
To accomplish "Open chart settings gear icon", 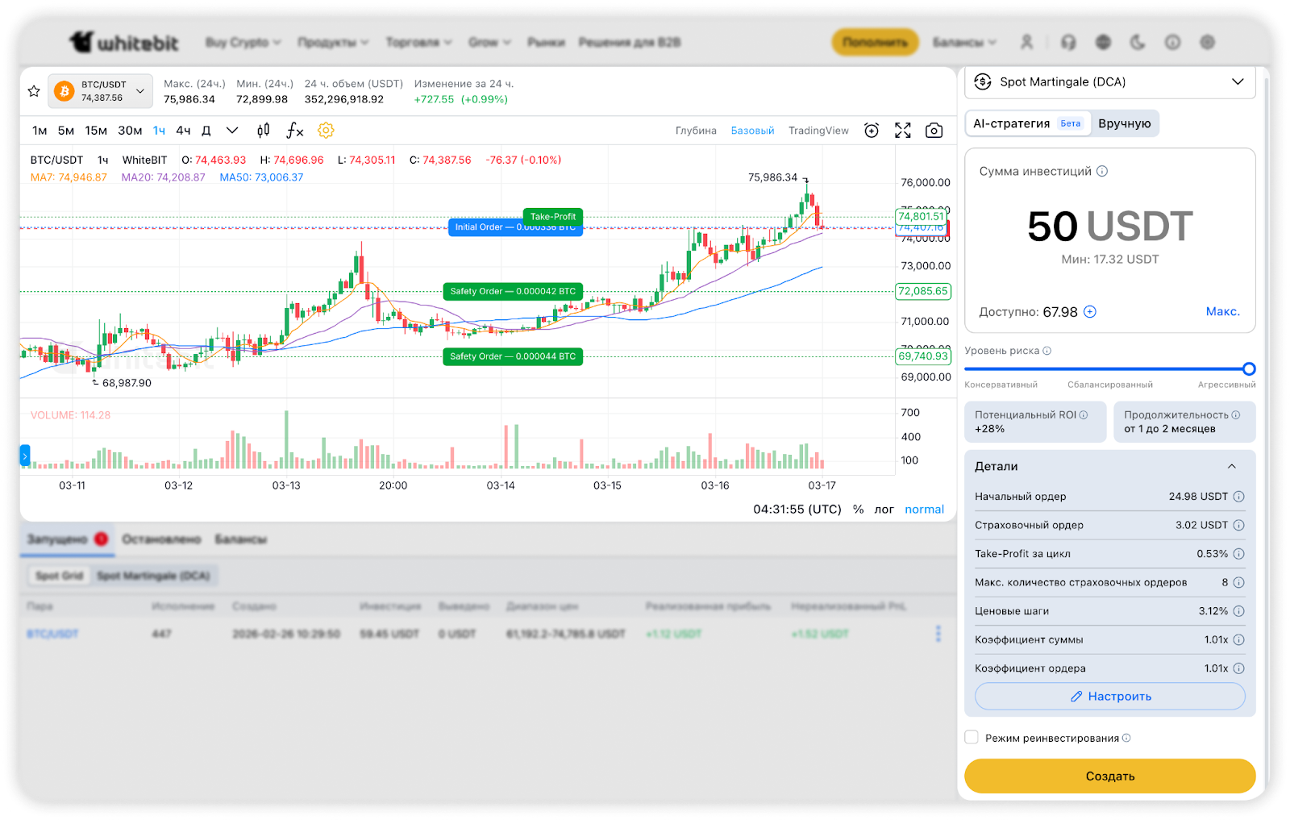I will [x=326, y=131].
